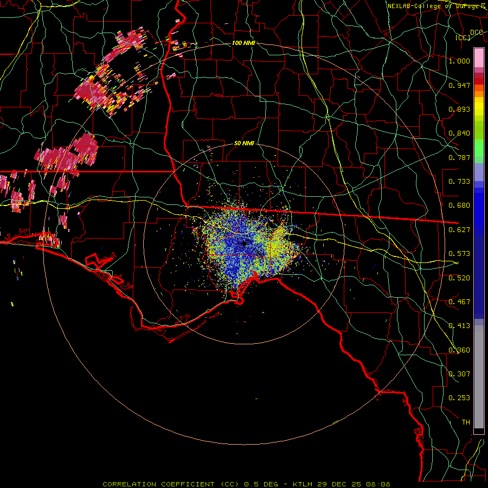This screenshot has width=488, height=488.
Task: Click the 0.680 scale value
Action: (459, 206)
